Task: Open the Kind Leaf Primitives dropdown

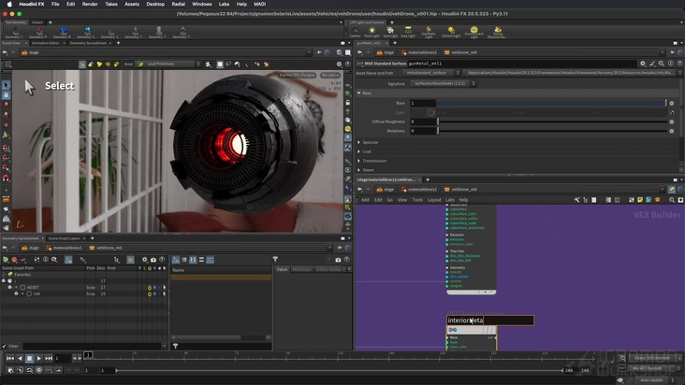Action: point(169,64)
